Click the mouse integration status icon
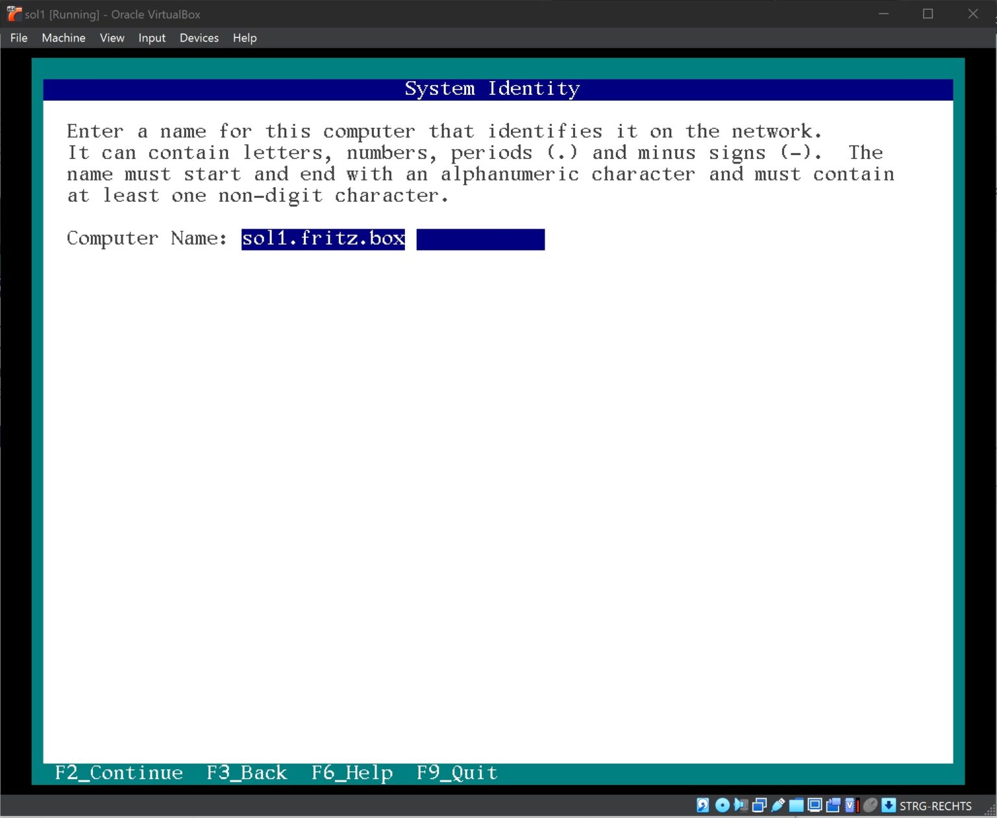 [x=871, y=806]
